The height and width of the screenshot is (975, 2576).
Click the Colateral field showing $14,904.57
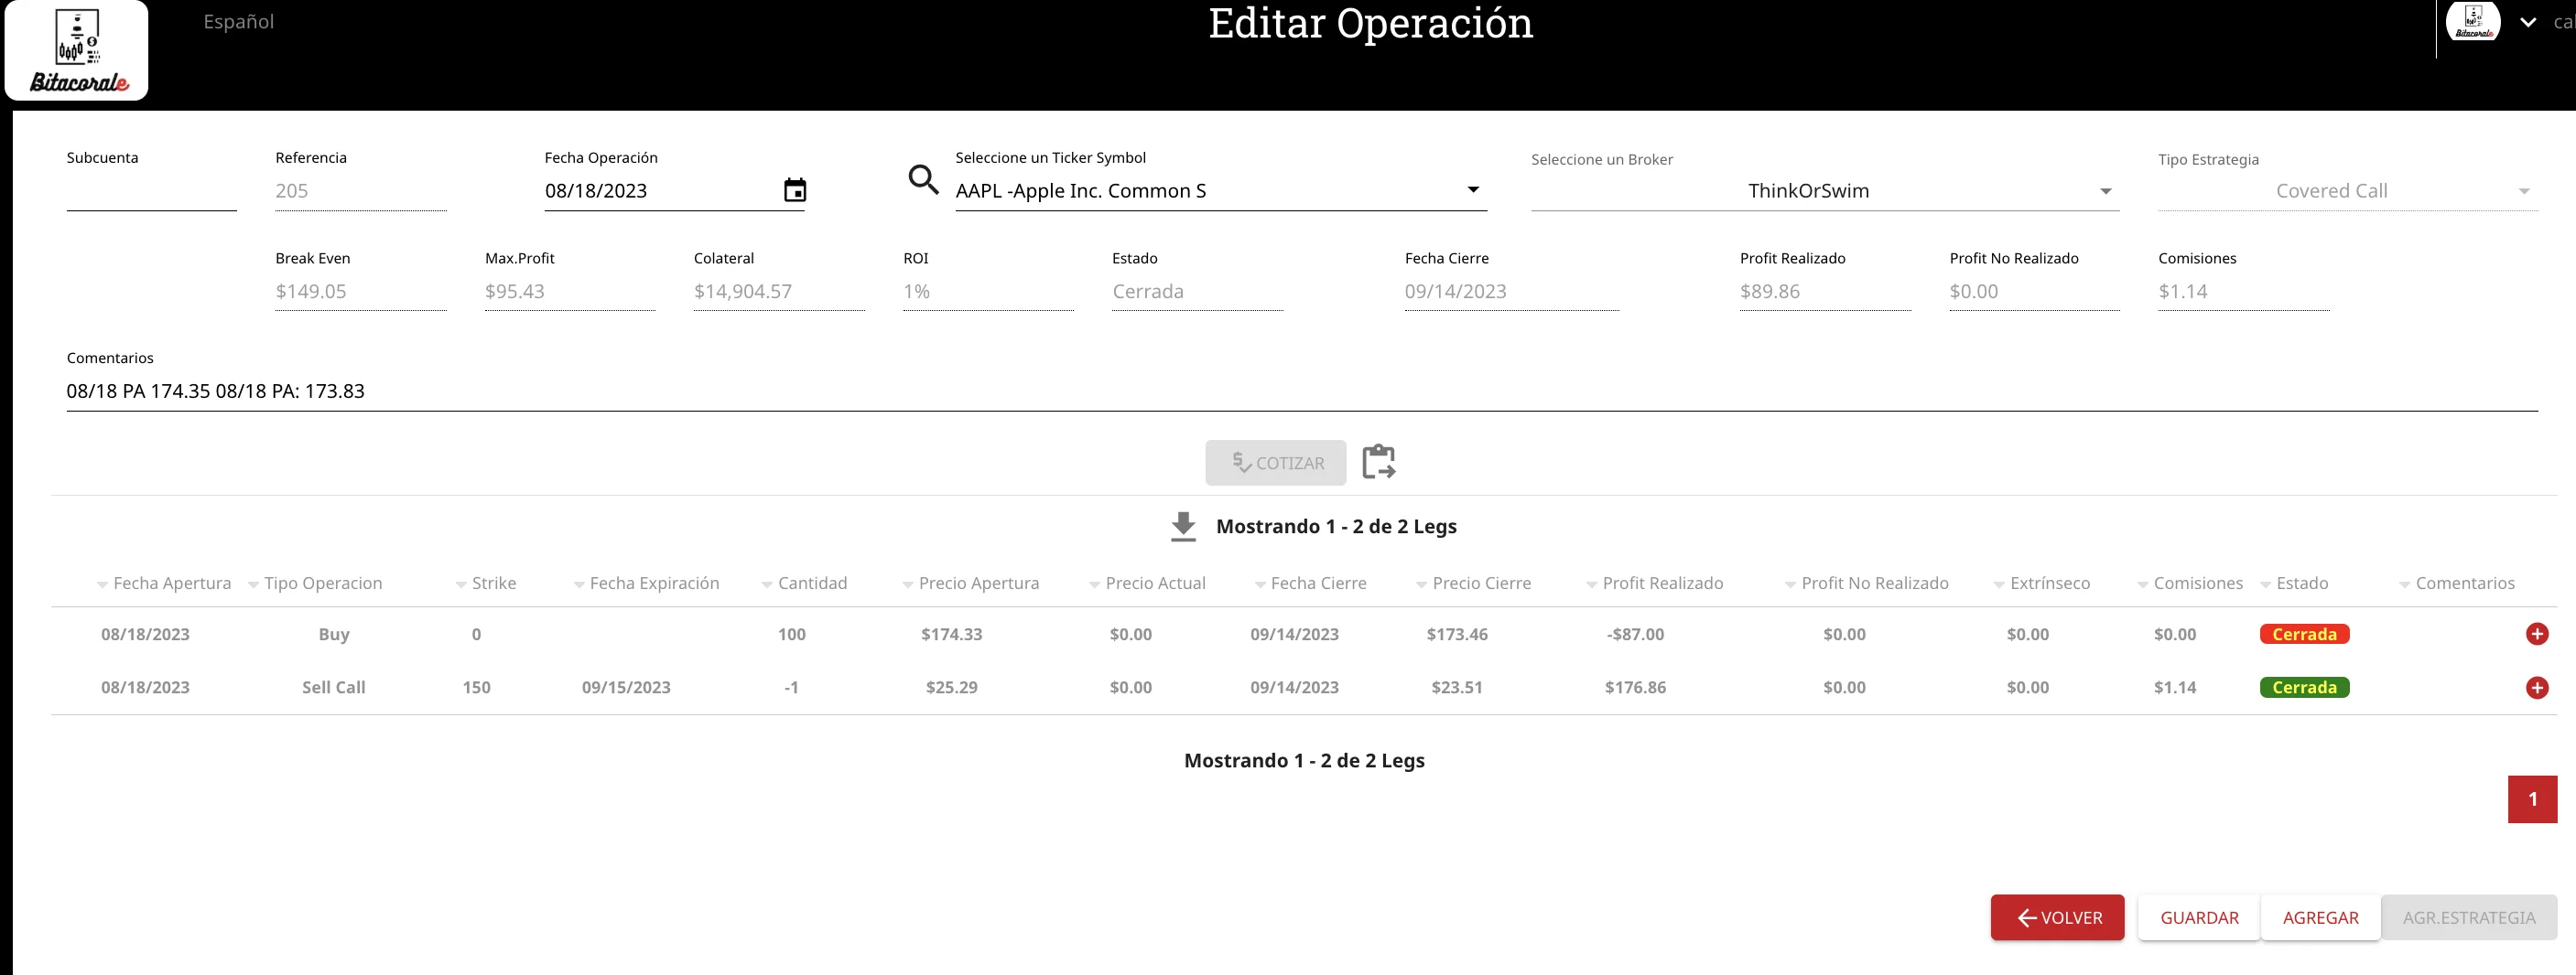(779, 292)
